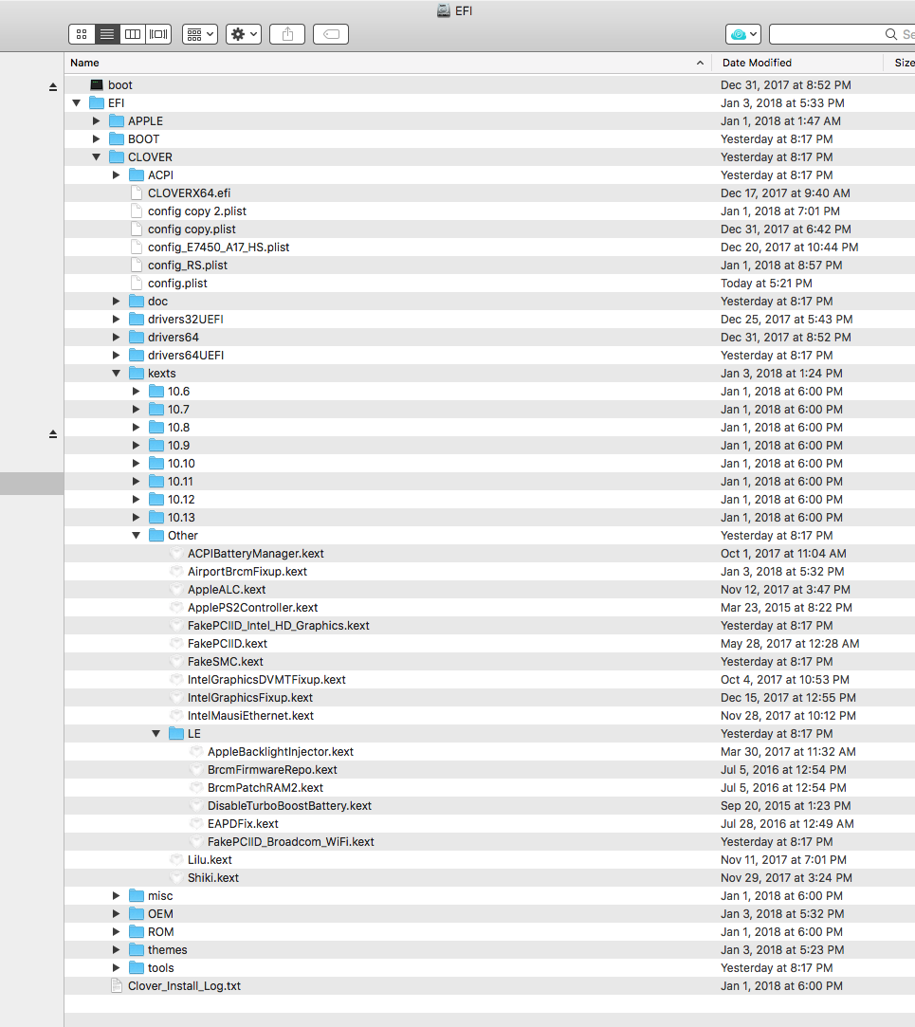
Task: Switch to Cover Flow view
Action: pos(158,34)
